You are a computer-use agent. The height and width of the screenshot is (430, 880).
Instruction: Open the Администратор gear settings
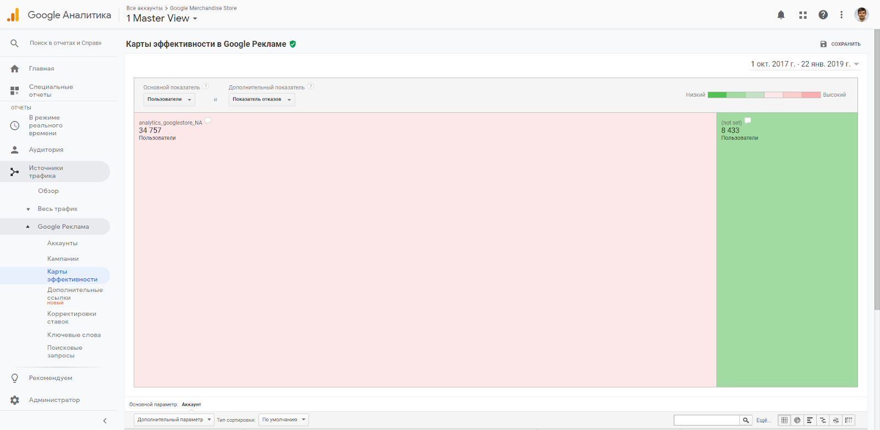[15, 400]
